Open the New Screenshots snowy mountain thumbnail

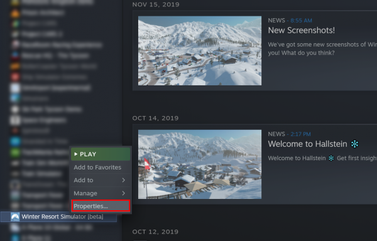[200, 51]
